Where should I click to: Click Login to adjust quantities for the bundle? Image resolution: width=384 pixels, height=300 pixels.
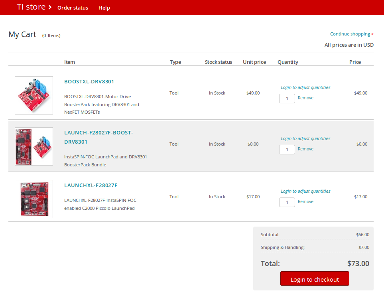click(x=305, y=138)
